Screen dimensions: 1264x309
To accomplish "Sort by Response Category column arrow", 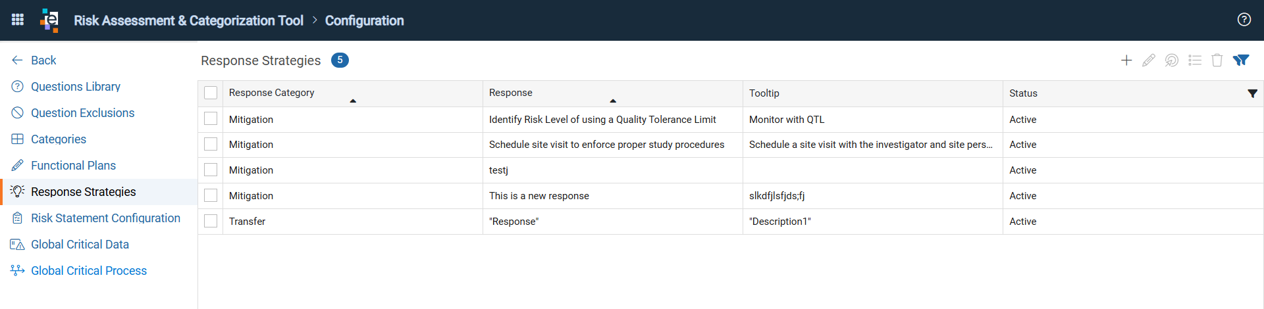I will pos(353,101).
